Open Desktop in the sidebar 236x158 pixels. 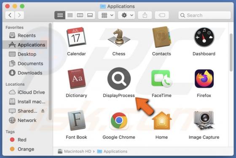pyautogui.click(x=25, y=54)
